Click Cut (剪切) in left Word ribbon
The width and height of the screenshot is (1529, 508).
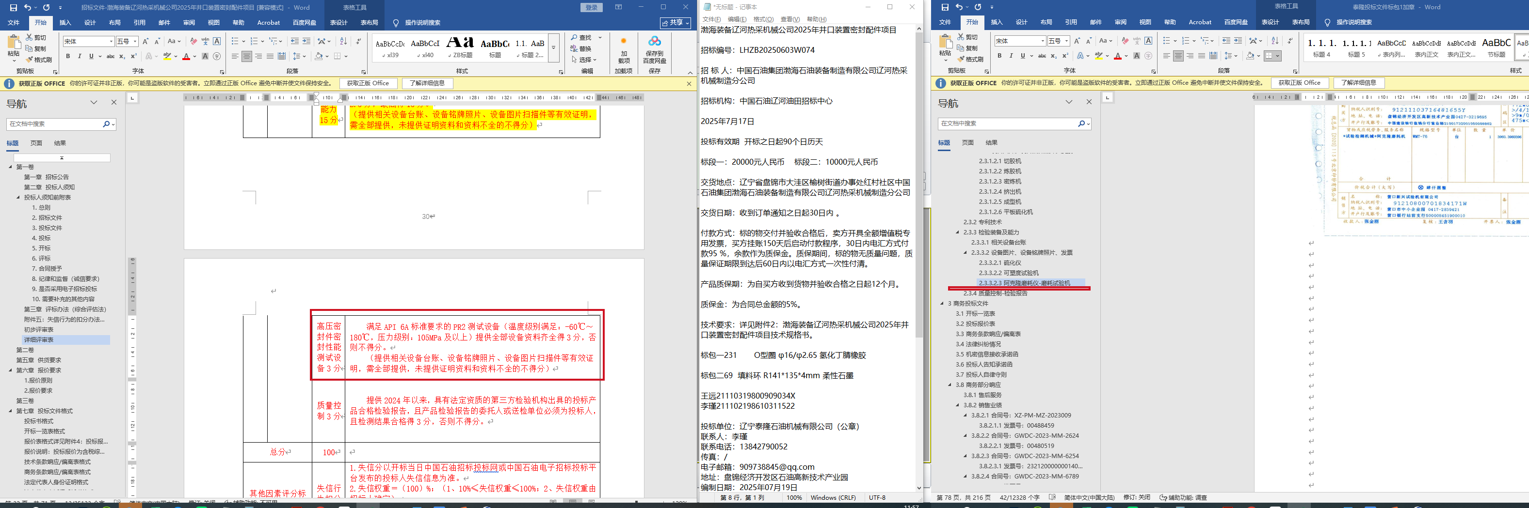pyautogui.click(x=35, y=37)
